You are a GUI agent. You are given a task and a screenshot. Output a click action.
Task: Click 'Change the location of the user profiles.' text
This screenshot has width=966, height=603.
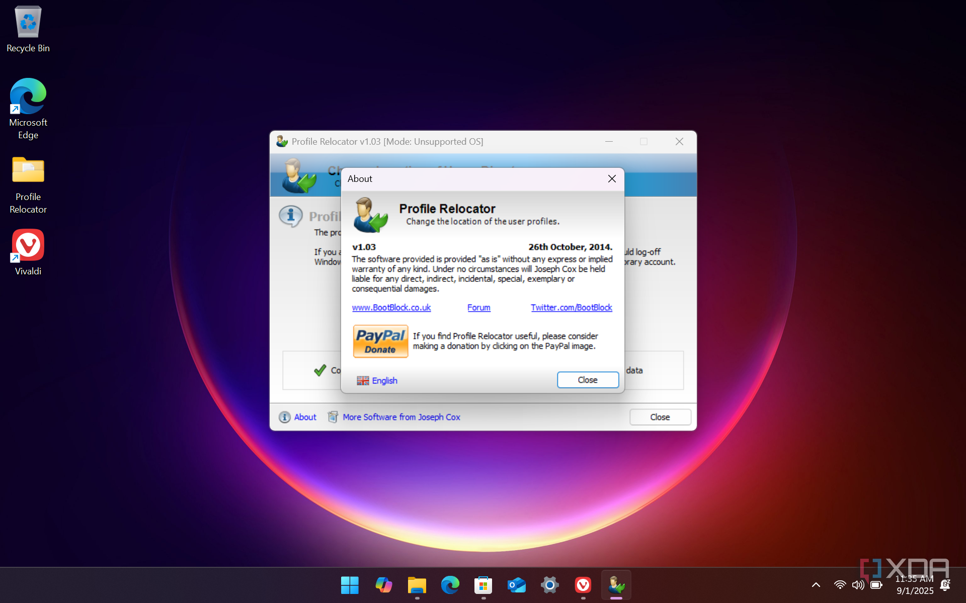coord(482,222)
